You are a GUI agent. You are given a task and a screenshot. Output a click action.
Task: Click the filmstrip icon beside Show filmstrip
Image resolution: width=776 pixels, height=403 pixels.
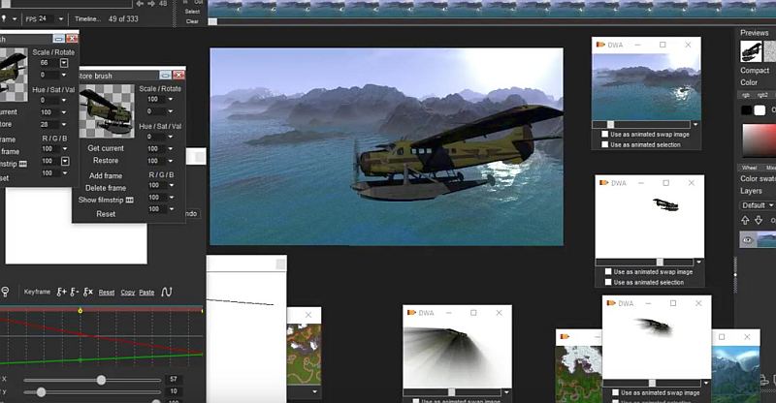131,200
